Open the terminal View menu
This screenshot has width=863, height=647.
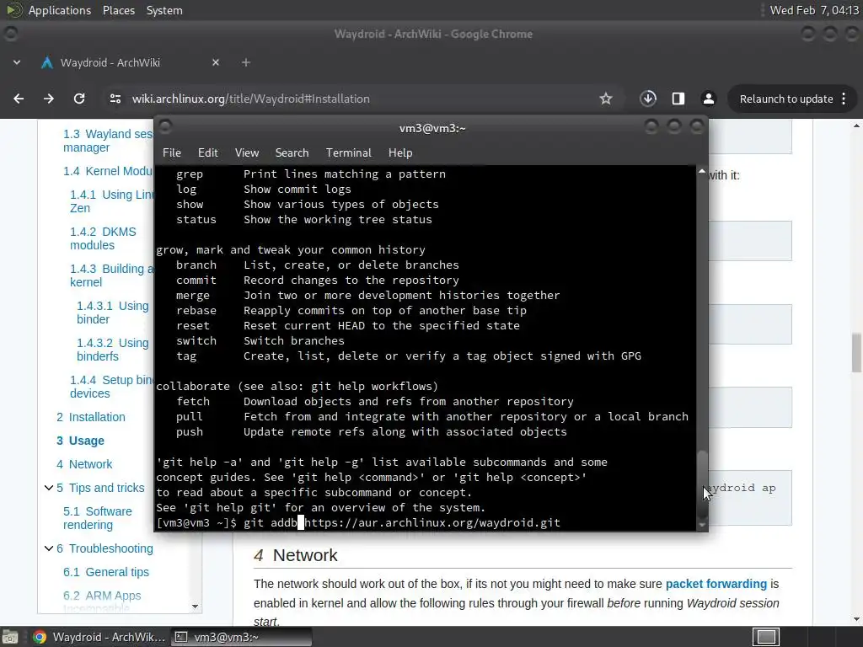click(247, 153)
